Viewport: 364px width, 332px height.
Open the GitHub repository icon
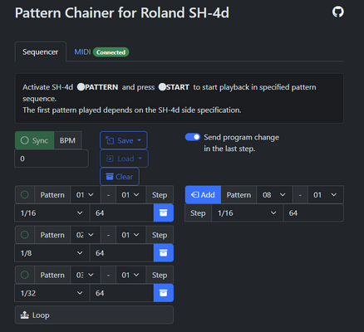338,12
